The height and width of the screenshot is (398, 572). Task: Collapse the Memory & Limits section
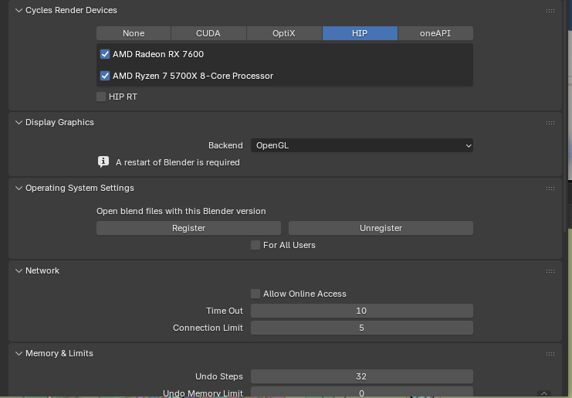click(19, 353)
